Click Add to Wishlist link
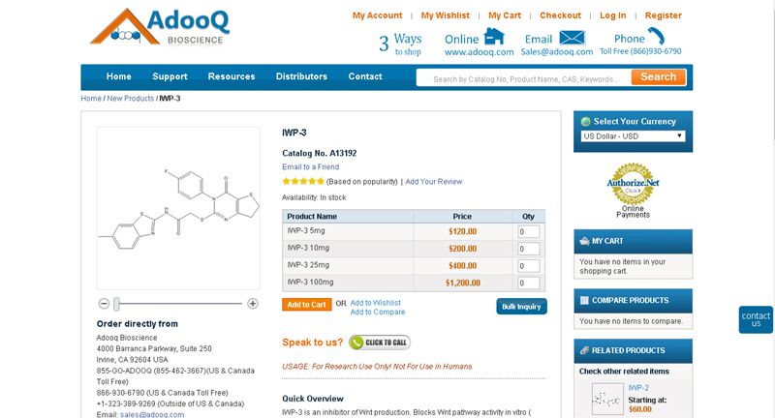Image resolution: width=775 pixels, height=418 pixels. 376,303
